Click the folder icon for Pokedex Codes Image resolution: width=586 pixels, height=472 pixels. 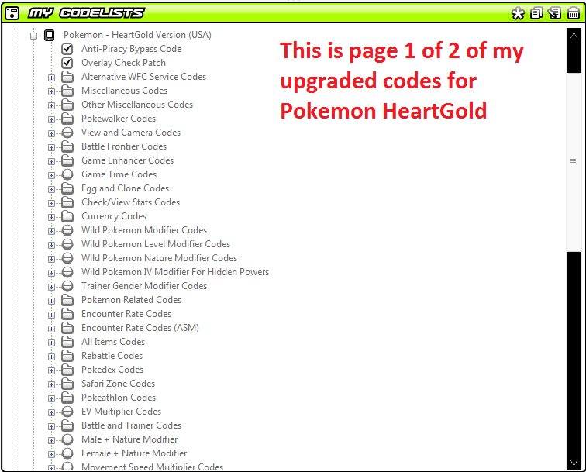click(x=67, y=370)
